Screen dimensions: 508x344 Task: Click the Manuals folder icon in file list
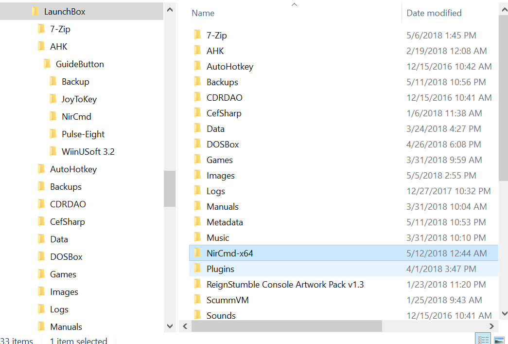197,206
